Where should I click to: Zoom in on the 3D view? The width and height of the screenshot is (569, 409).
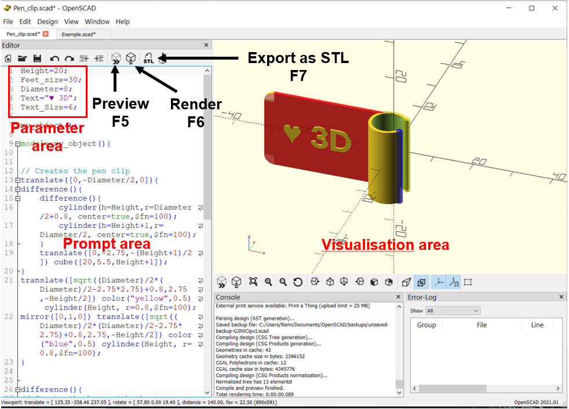click(x=268, y=282)
